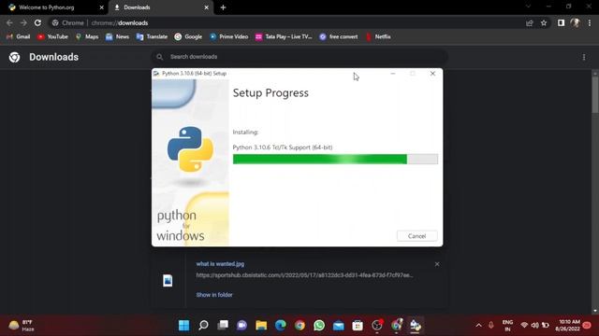
Task: Open the Netflix bookmark
Action: pyautogui.click(x=378, y=36)
